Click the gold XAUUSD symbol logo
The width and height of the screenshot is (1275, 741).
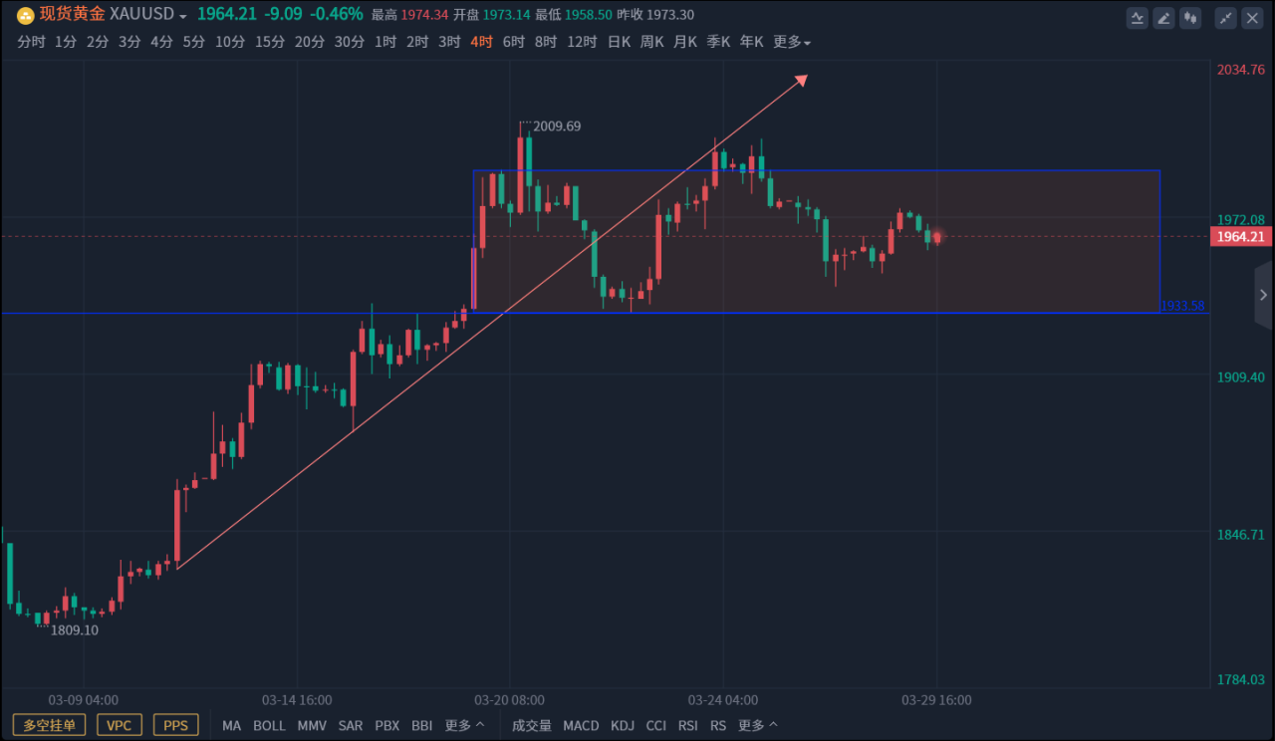[25, 15]
